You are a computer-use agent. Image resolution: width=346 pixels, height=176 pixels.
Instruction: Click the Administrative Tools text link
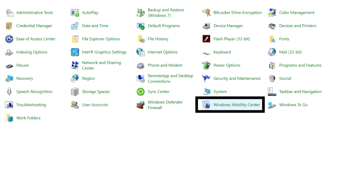[35, 13]
